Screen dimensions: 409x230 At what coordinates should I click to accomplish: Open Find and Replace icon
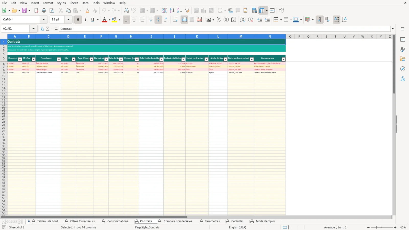click(x=126, y=10)
